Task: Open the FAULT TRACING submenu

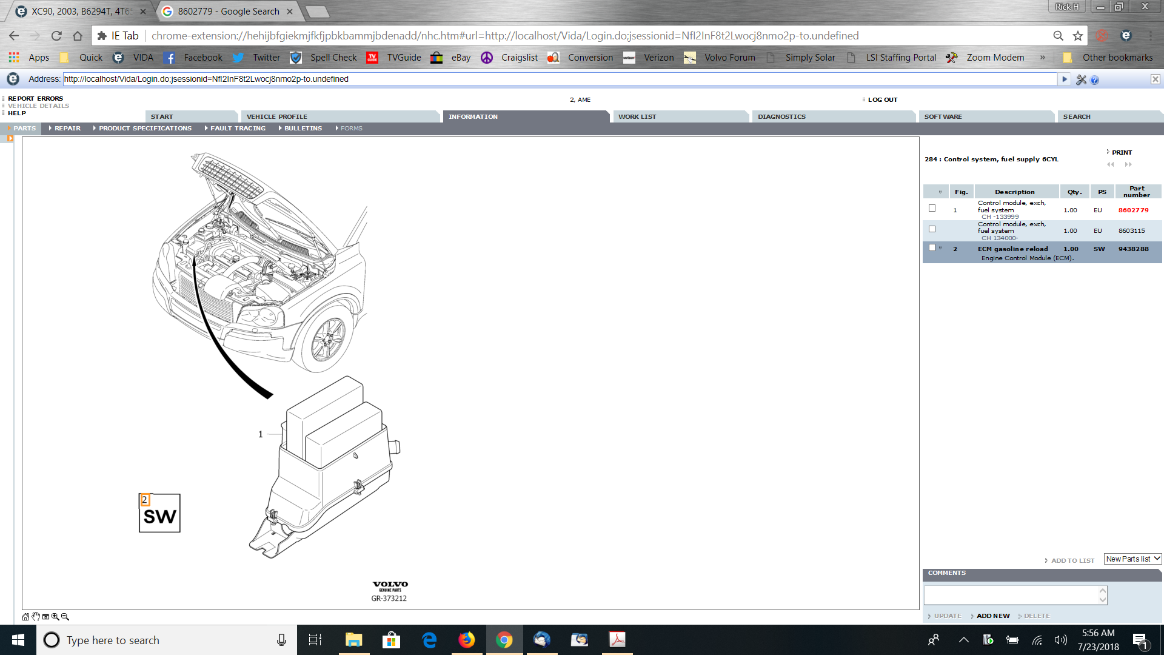Action: point(238,128)
